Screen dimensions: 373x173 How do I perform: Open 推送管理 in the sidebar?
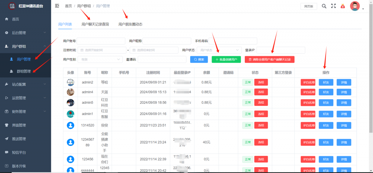[19, 139]
